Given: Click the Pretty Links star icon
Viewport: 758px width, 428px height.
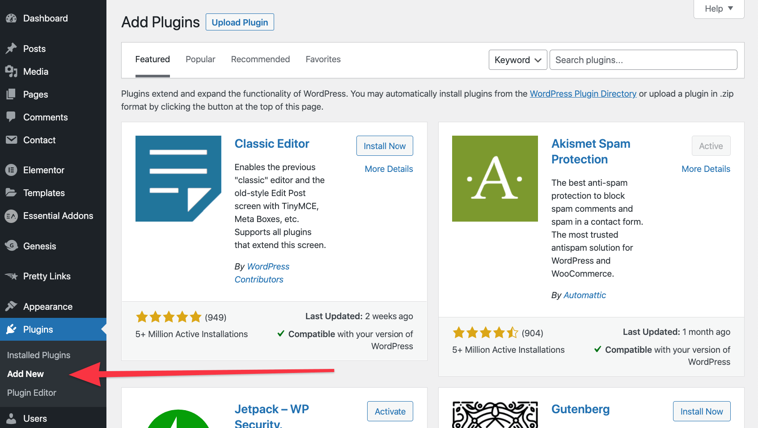Looking at the screenshot, I should click(11, 276).
